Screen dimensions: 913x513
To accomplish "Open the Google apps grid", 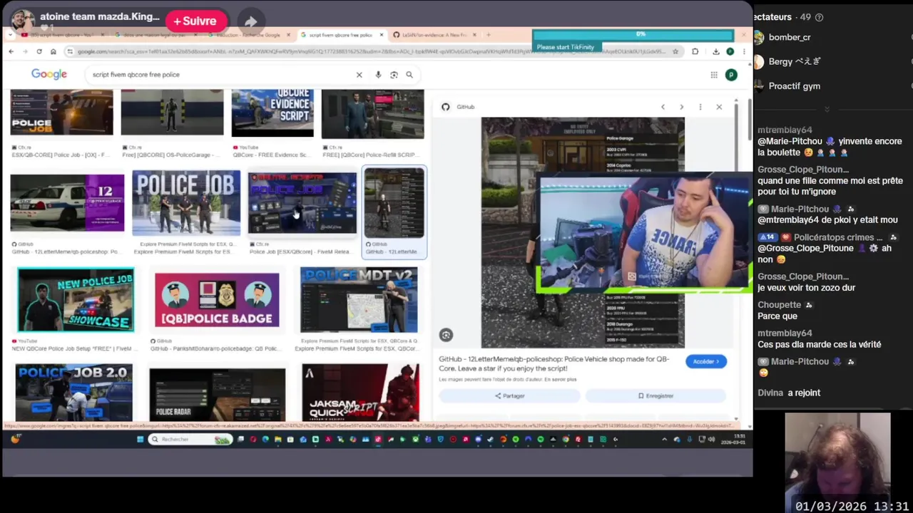I will click(714, 75).
